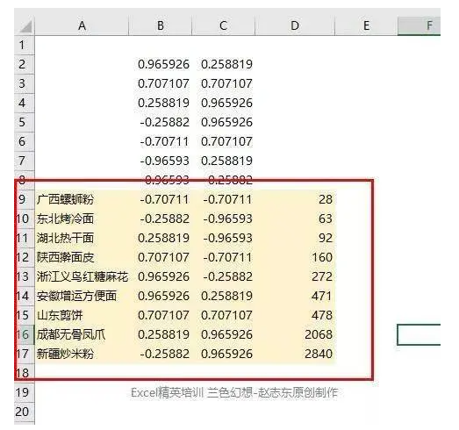The width and height of the screenshot is (459, 430).
Task: Select column D header
Action: pos(295,25)
